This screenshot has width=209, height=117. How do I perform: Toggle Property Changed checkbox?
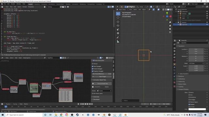[92, 71]
